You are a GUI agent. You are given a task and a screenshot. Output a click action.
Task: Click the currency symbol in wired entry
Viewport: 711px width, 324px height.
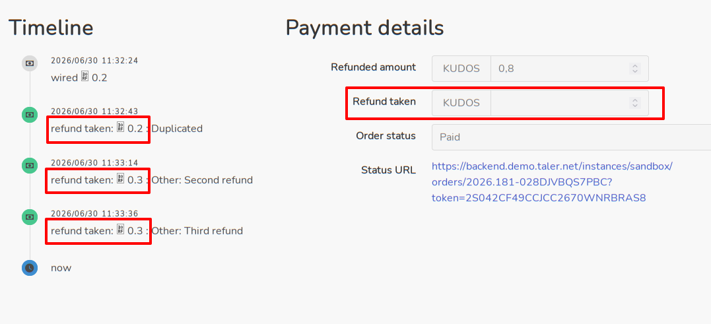(85, 77)
